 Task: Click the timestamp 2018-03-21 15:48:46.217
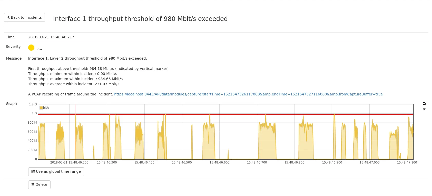click(51, 37)
